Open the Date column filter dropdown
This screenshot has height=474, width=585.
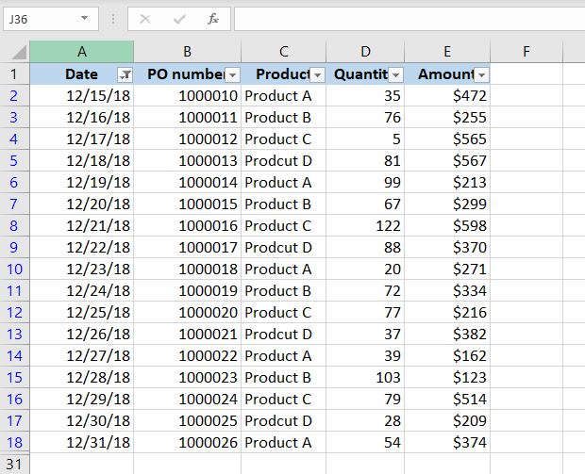coord(125,74)
